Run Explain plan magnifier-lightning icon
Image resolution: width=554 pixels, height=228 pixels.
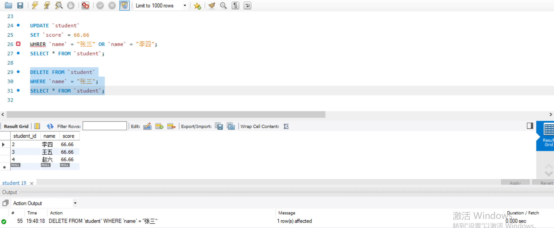59,5
